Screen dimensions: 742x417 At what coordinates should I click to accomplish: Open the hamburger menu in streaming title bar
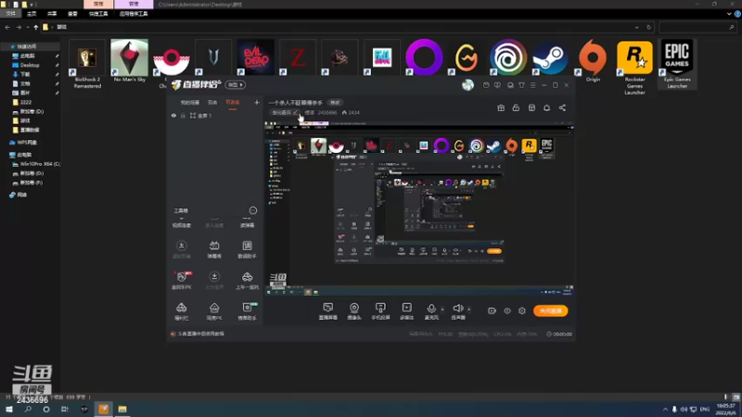[532, 85]
